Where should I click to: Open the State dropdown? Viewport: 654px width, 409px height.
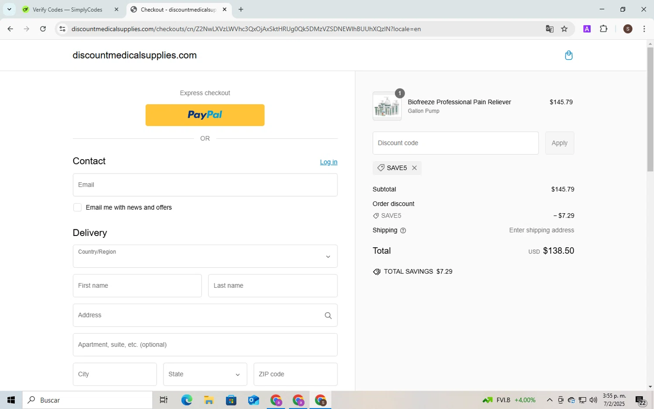tap(205, 375)
